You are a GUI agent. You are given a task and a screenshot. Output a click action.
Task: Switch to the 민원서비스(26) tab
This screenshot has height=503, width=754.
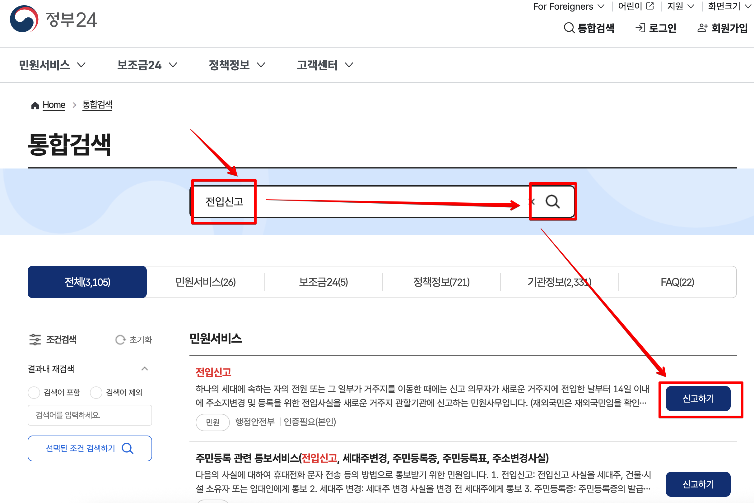click(x=205, y=282)
